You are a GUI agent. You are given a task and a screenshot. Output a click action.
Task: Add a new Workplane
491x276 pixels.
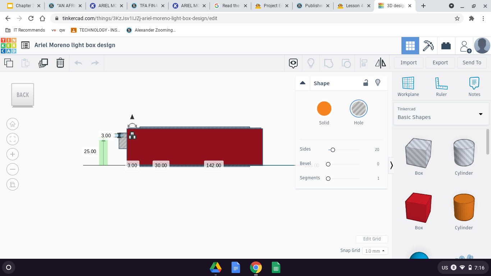[408, 86]
